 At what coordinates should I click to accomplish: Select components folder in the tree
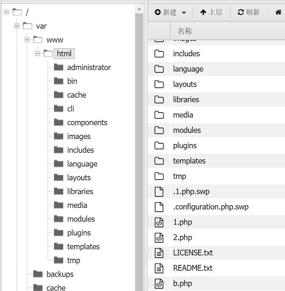87,123
